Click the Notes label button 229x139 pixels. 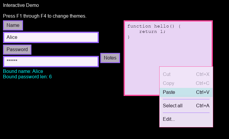coord(110,58)
